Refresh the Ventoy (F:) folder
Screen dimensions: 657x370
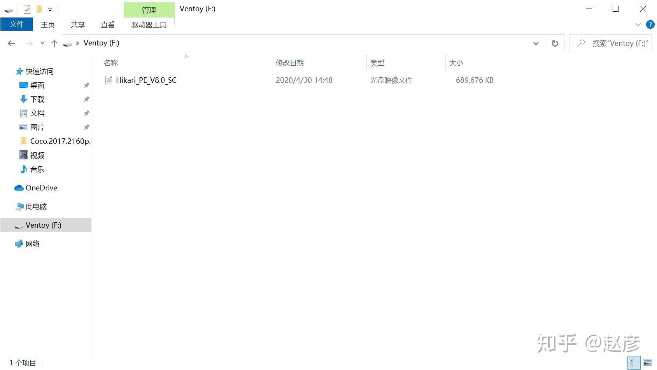(555, 44)
